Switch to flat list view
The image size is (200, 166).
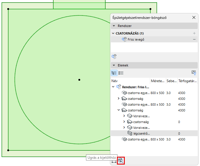[x=121, y=73]
